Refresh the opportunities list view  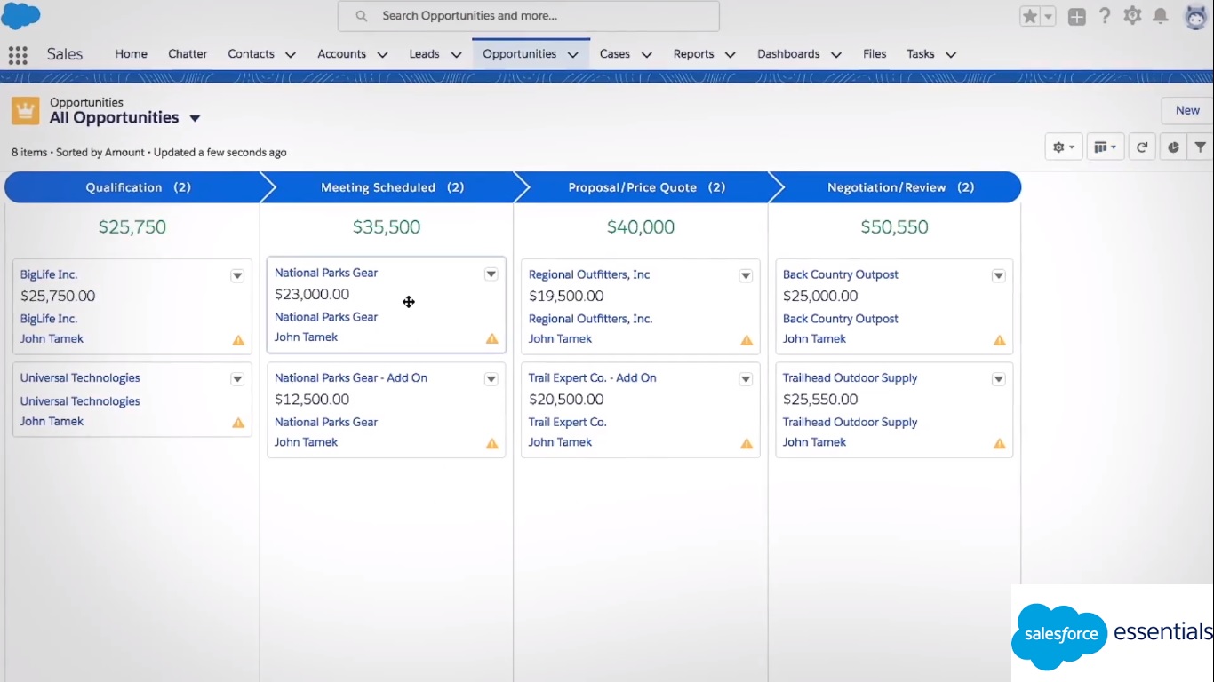click(1142, 147)
